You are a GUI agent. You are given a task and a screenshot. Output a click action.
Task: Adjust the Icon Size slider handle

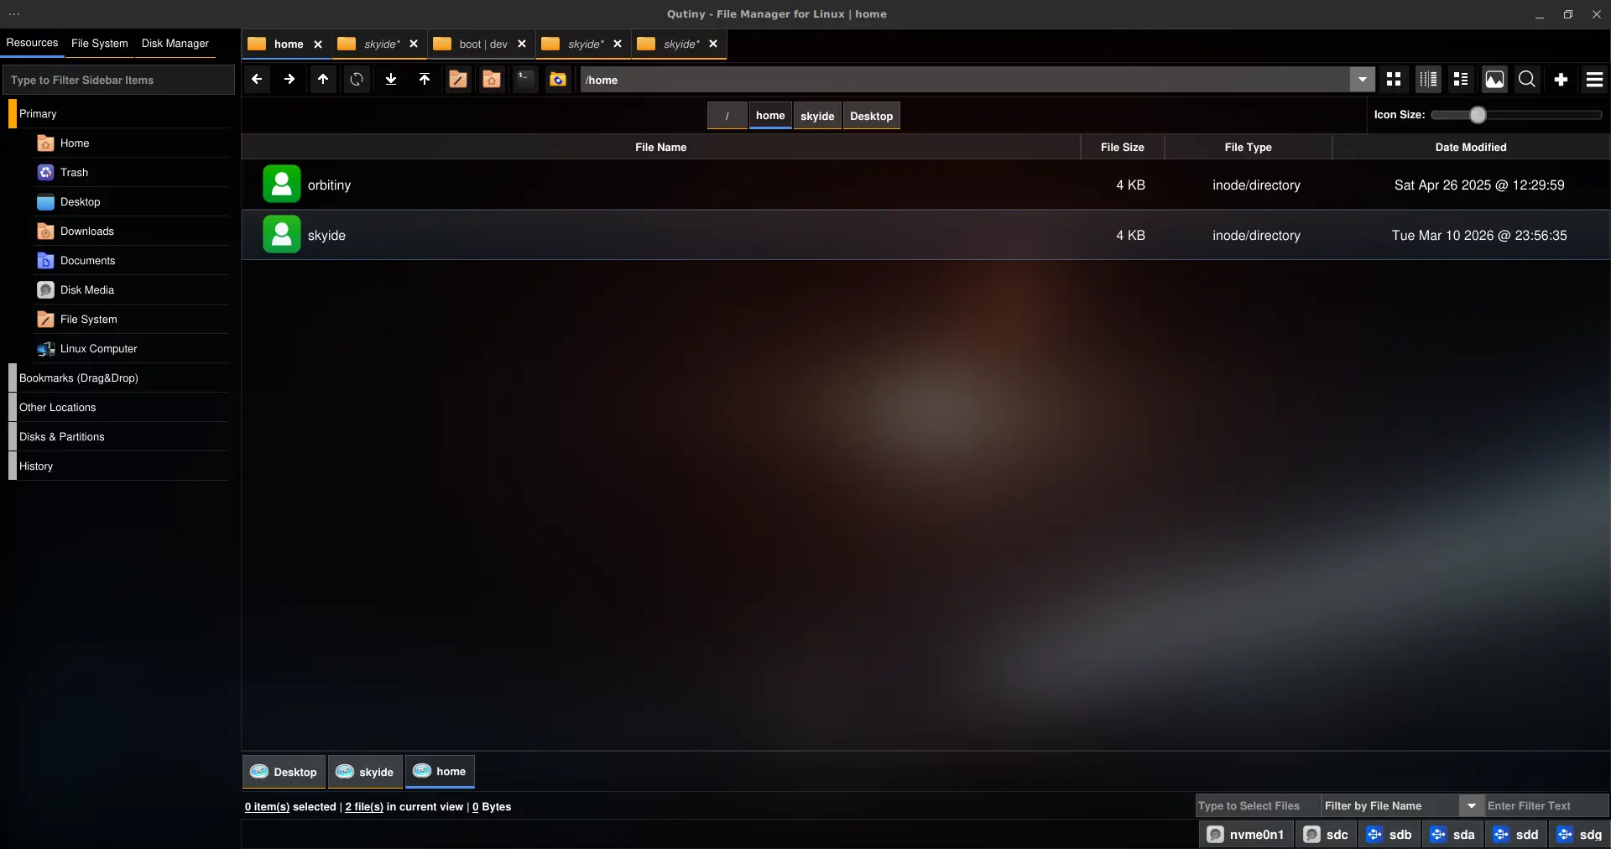[x=1478, y=115]
